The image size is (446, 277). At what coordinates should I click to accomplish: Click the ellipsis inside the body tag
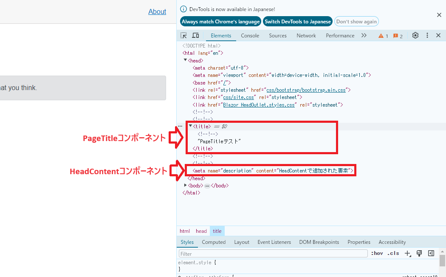[x=207, y=186]
